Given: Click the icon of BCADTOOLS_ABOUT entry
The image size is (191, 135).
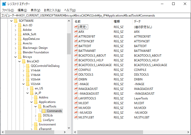Looking at the screenshot, I should pyautogui.click(x=76, y=55).
